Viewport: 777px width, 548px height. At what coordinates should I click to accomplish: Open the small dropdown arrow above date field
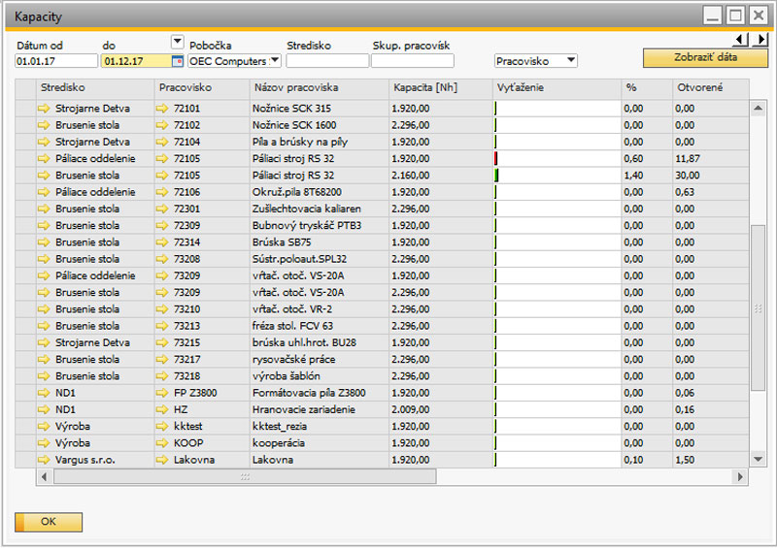[x=177, y=42]
